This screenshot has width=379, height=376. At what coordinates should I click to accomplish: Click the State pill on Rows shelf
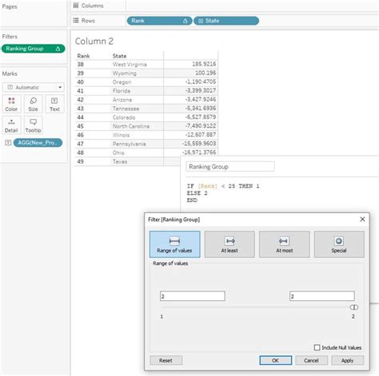coord(226,21)
